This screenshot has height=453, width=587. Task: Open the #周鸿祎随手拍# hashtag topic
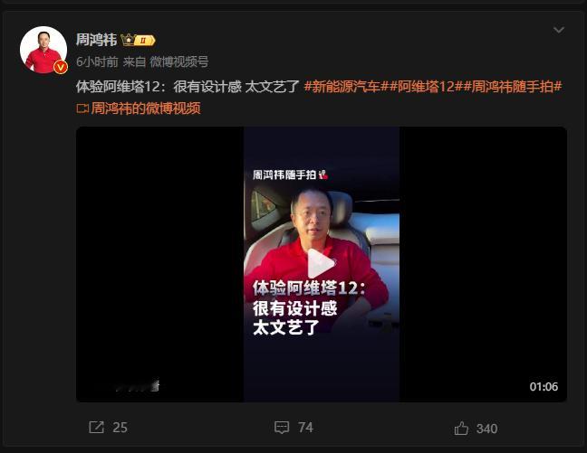point(513,87)
